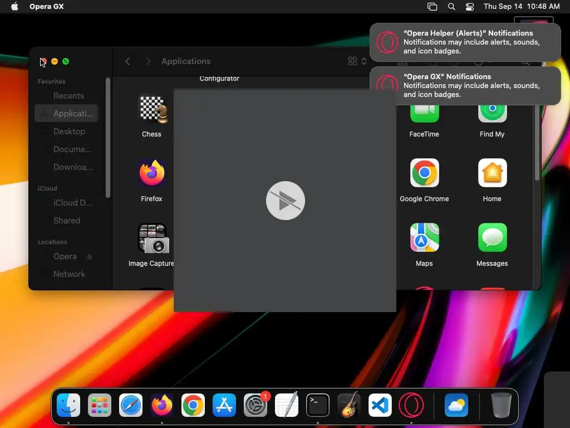
Task: Open System Settings from the Dock
Action: tap(255, 405)
